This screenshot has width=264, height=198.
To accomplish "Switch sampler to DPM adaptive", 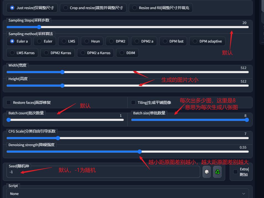I will (195, 41).
